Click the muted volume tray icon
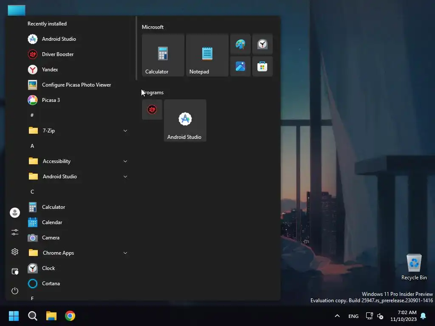This screenshot has height=326, width=435. point(380,316)
